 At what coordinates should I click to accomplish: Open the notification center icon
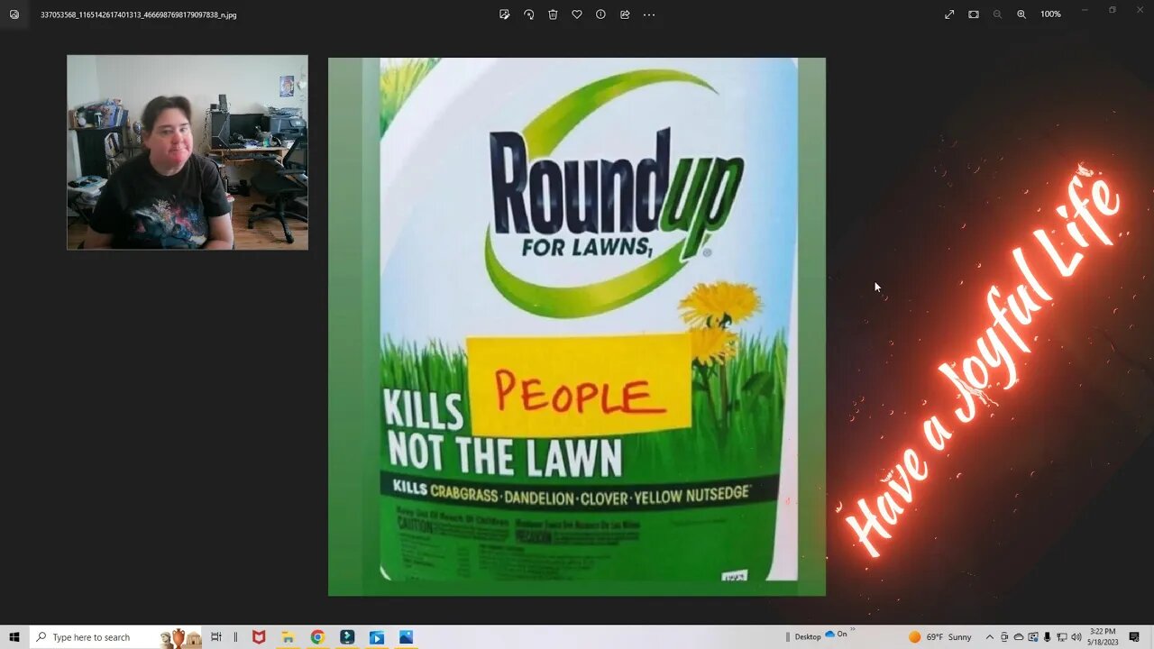click(x=1134, y=637)
